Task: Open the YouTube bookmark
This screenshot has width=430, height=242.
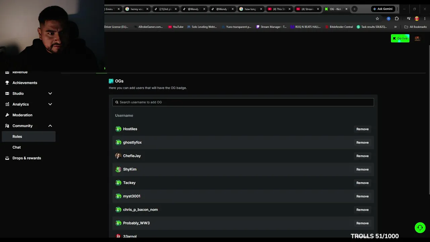Action: point(176,27)
